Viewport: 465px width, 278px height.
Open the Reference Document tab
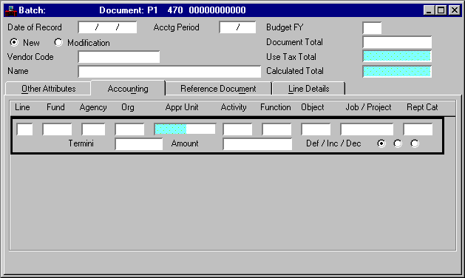(x=218, y=89)
